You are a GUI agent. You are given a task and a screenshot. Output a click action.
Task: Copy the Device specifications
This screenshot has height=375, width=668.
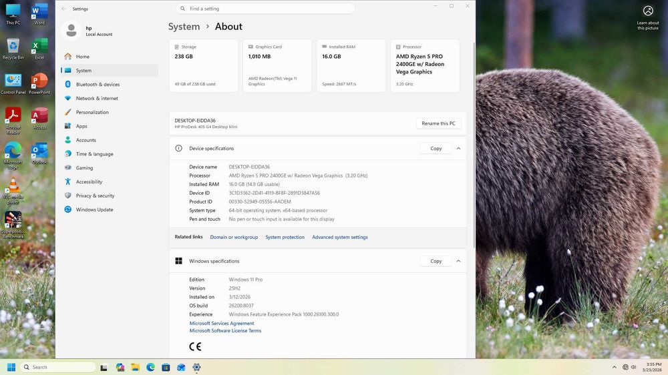436,149
